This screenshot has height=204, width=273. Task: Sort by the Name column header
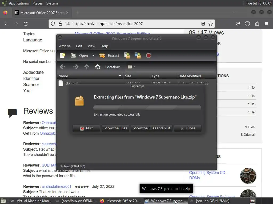(90, 76)
